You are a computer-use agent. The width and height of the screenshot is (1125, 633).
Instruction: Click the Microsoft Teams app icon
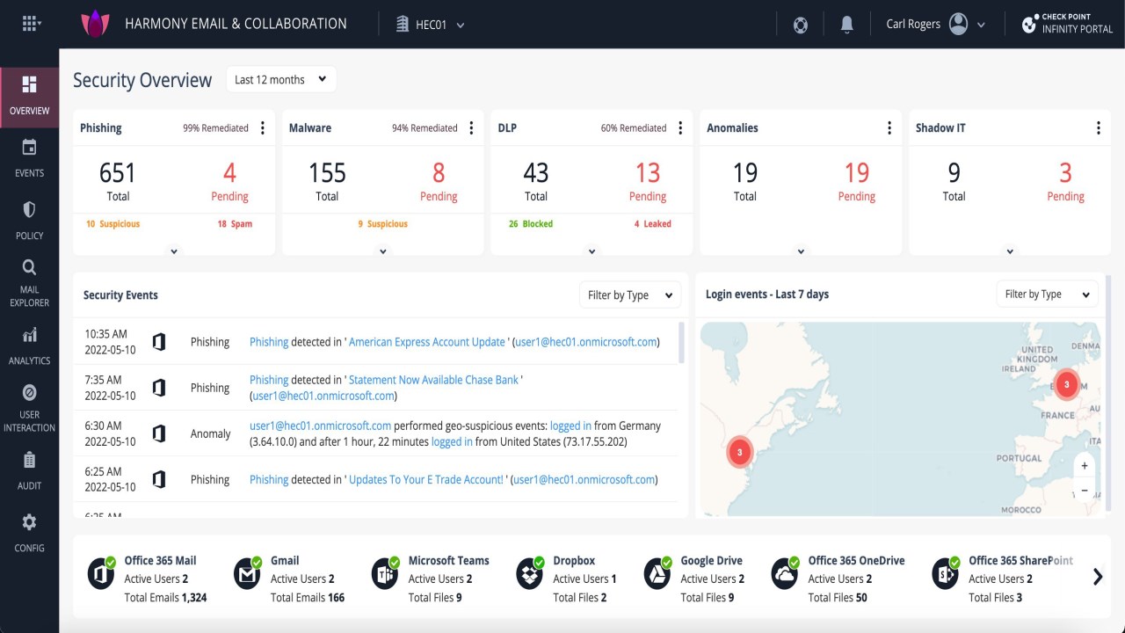(x=385, y=573)
